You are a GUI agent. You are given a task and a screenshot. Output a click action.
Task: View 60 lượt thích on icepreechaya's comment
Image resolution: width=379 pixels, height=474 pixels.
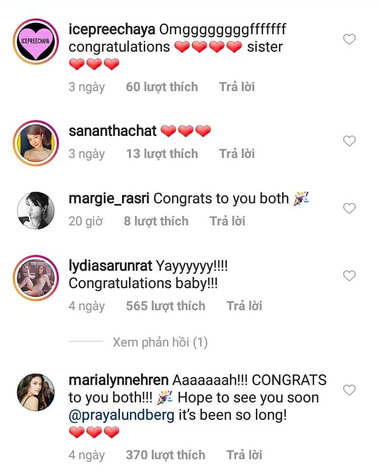(x=162, y=87)
